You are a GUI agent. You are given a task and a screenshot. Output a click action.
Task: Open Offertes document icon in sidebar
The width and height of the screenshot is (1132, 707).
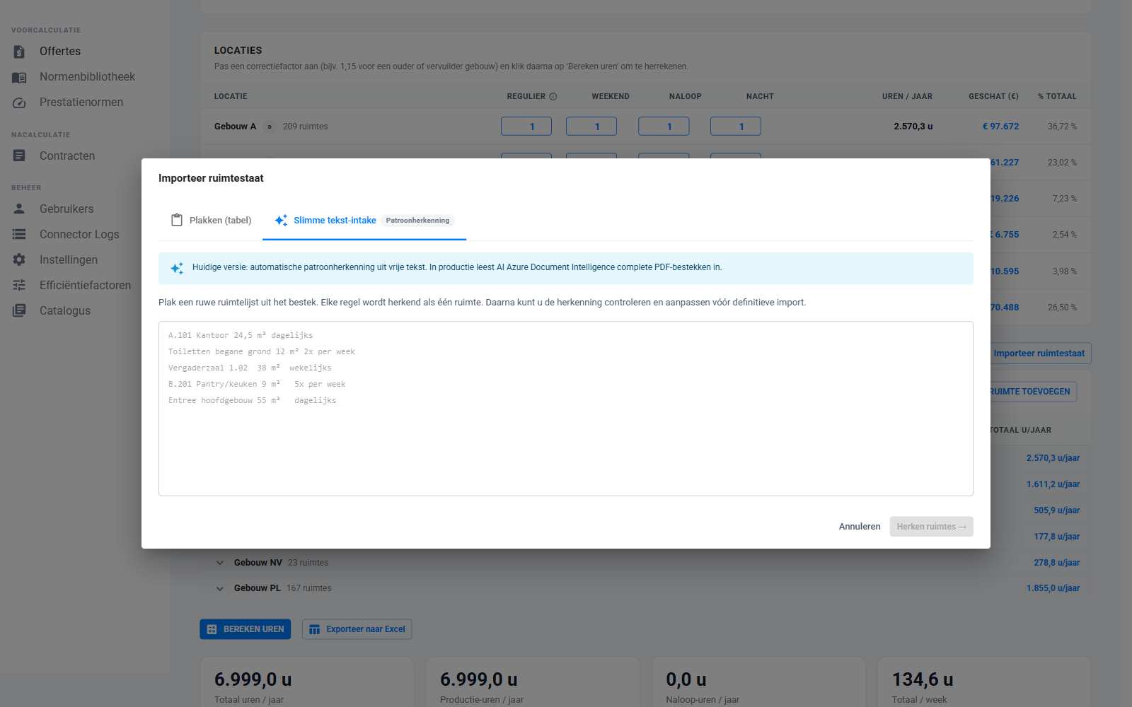(19, 52)
